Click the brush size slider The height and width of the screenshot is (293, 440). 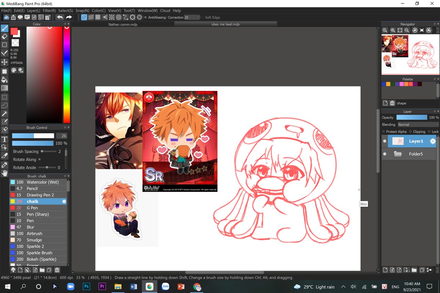tap(33, 136)
